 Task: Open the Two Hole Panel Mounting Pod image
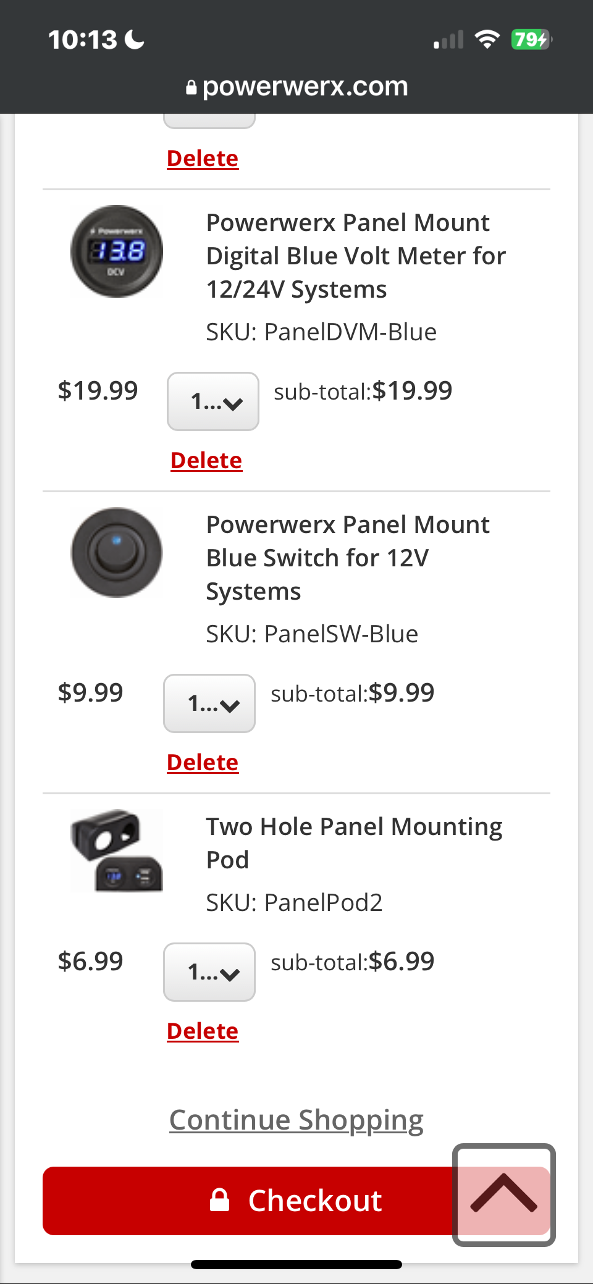117,850
